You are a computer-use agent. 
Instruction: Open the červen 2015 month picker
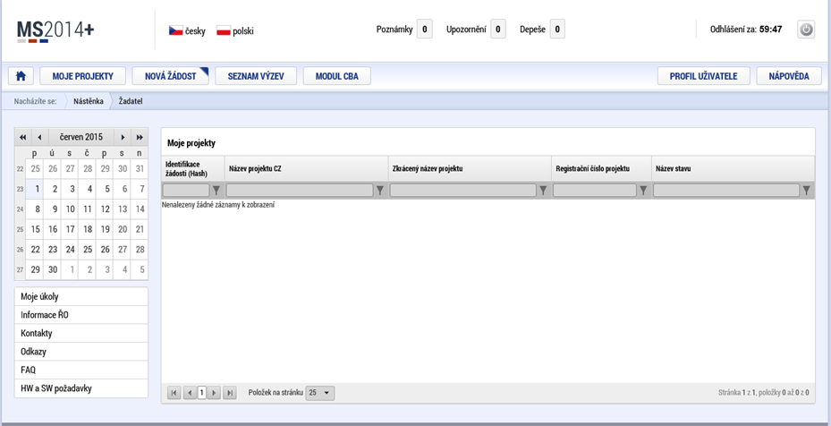pyautogui.click(x=81, y=138)
